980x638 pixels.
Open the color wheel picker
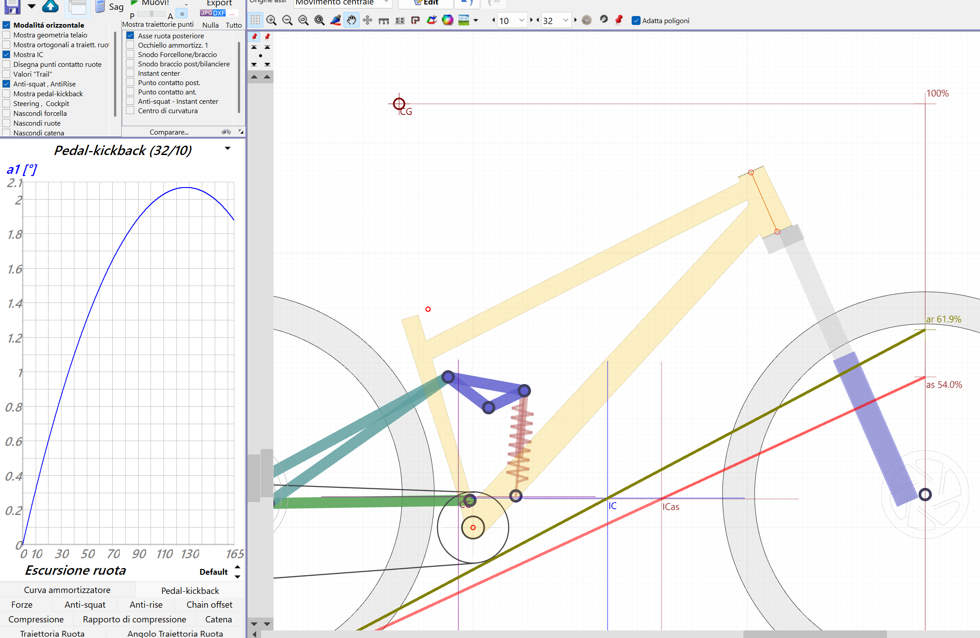[x=448, y=20]
